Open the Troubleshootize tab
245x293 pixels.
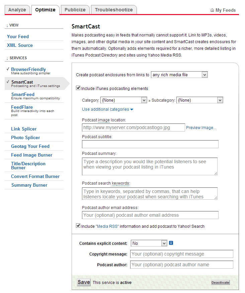coord(114,10)
